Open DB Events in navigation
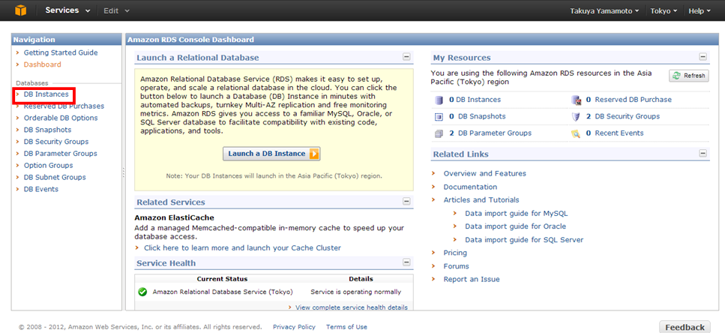The height and width of the screenshot is (333, 725). [x=40, y=189]
